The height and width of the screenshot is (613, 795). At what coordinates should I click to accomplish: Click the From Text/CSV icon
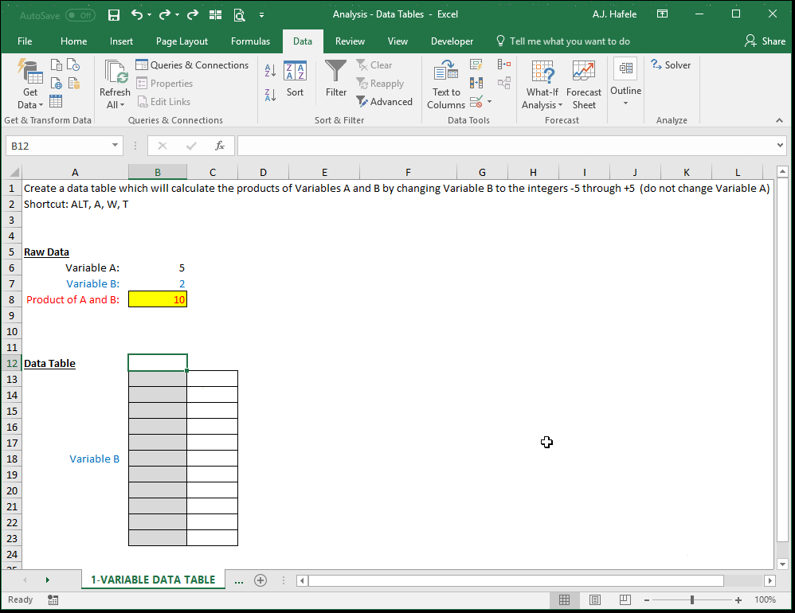(57, 64)
